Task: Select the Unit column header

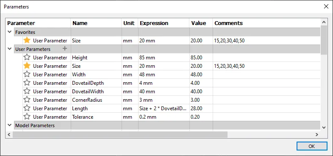Action: tap(130, 23)
